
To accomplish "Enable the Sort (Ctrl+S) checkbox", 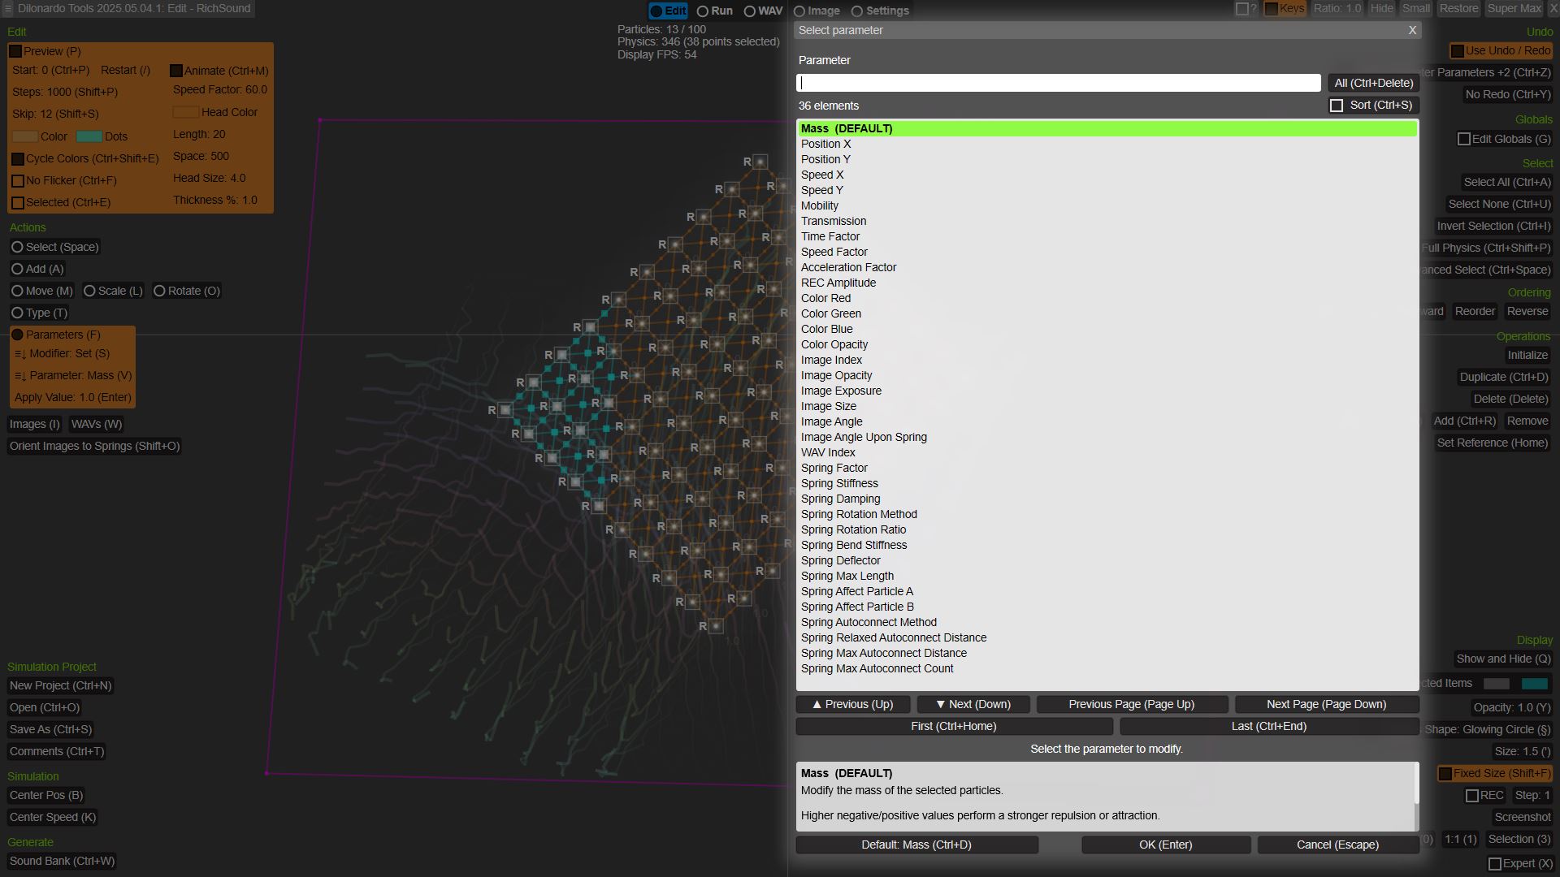I will pos(1337,106).
